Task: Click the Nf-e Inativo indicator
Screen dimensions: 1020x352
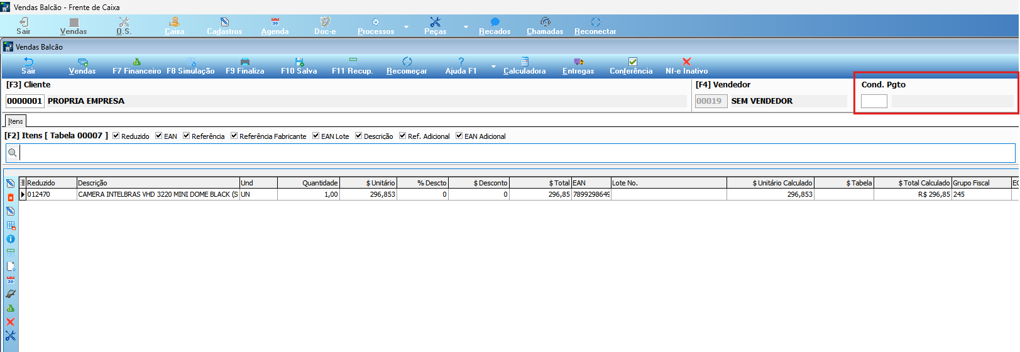Action: (686, 66)
